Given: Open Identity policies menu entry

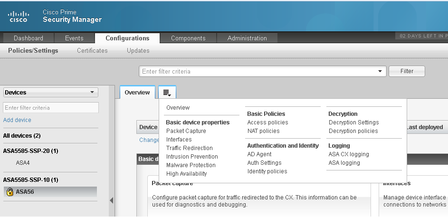Looking at the screenshot, I should [267, 171].
